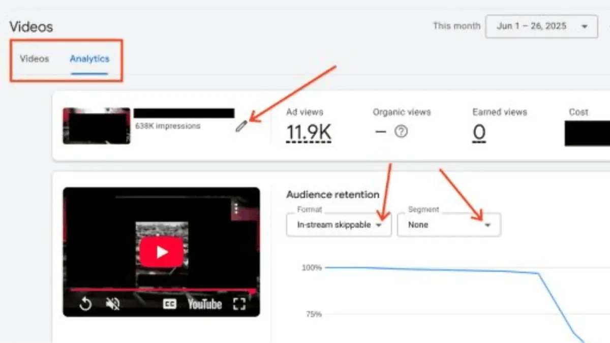Image resolution: width=610 pixels, height=343 pixels.
Task: Open the Segment dropdown set to None
Action: [448, 225]
